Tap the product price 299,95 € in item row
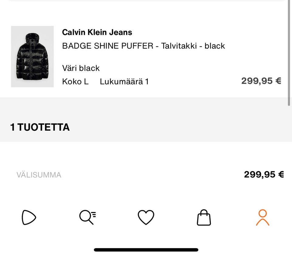This screenshot has height=257, width=292. tap(261, 81)
